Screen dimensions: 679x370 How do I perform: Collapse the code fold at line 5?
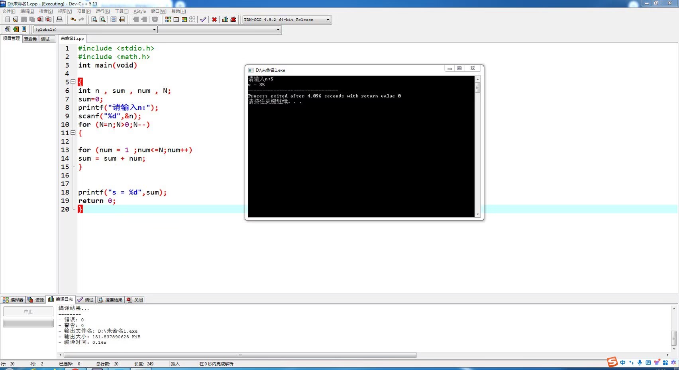pyautogui.click(x=73, y=82)
